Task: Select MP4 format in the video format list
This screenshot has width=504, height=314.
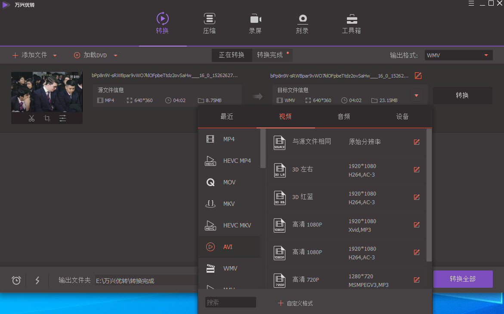Action: point(229,139)
